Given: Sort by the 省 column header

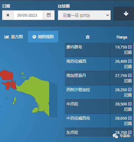Looking at the screenshot, I should click(x=88, y=37).
